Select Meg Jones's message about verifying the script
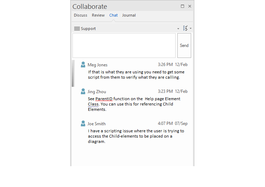This screenshot has height=187, width=265. (136, 74)
